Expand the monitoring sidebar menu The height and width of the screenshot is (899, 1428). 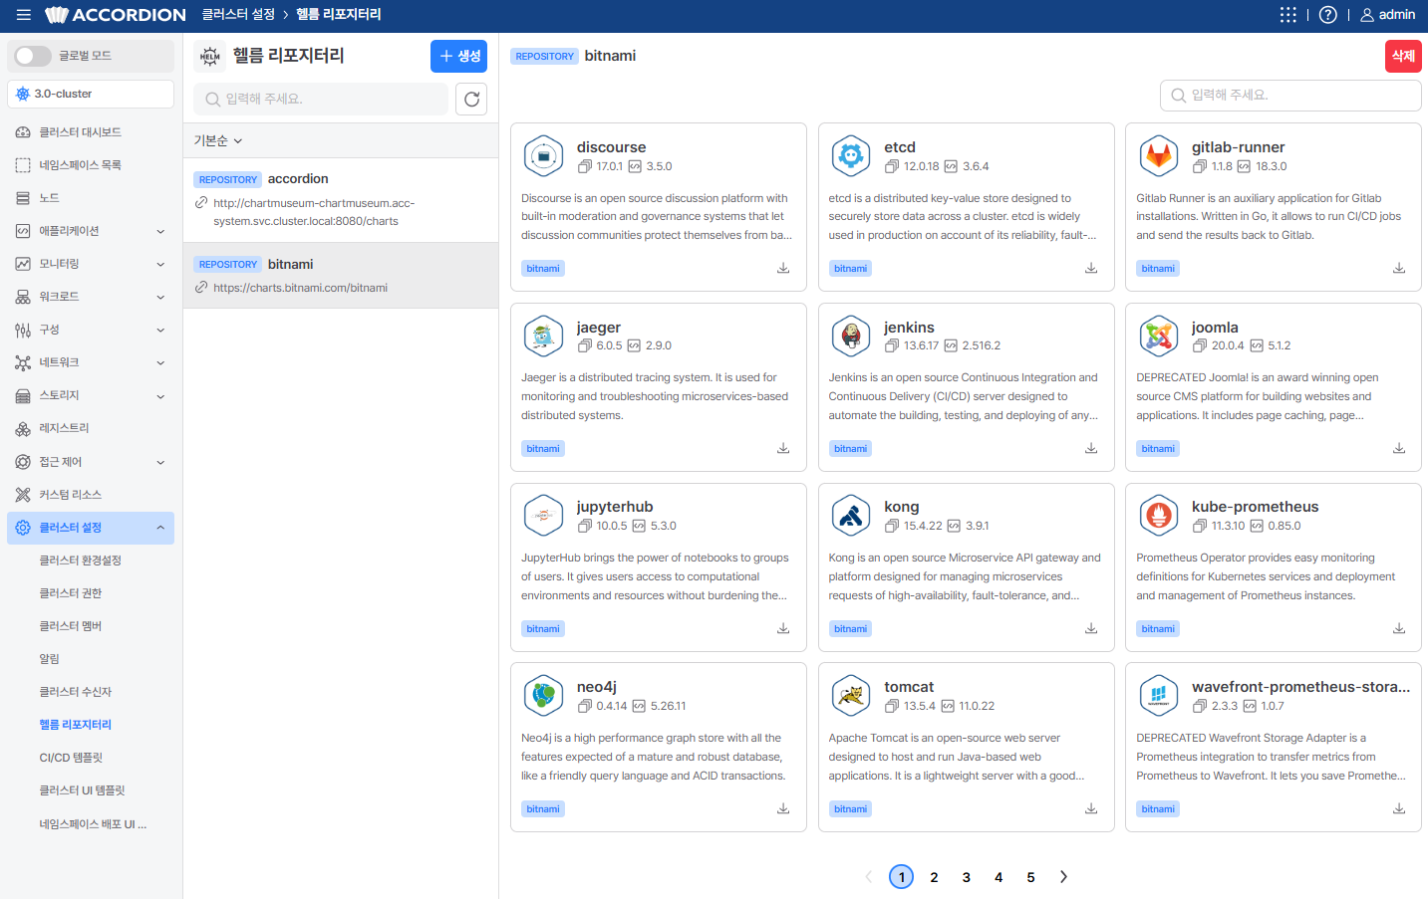(91, 264)
